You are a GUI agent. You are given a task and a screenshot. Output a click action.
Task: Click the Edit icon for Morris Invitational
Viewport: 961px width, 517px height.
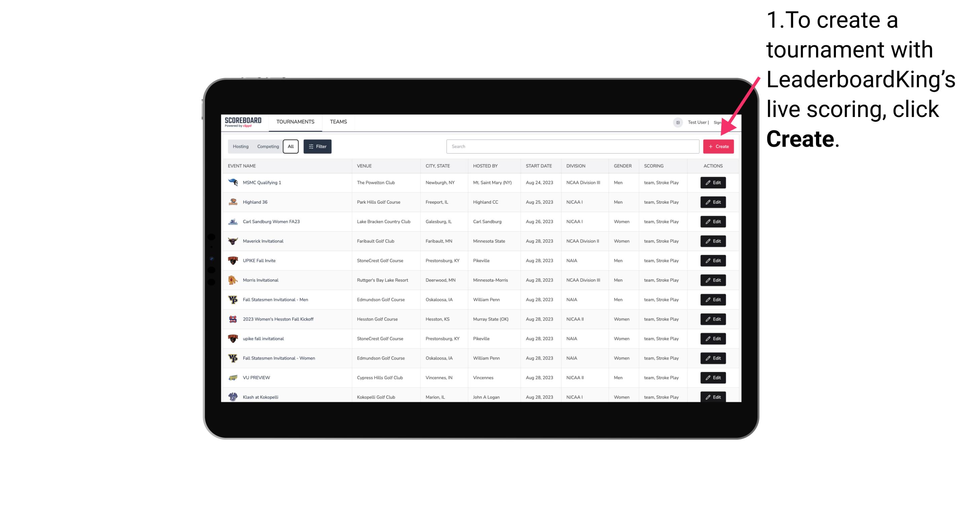[x=713, y=280]
